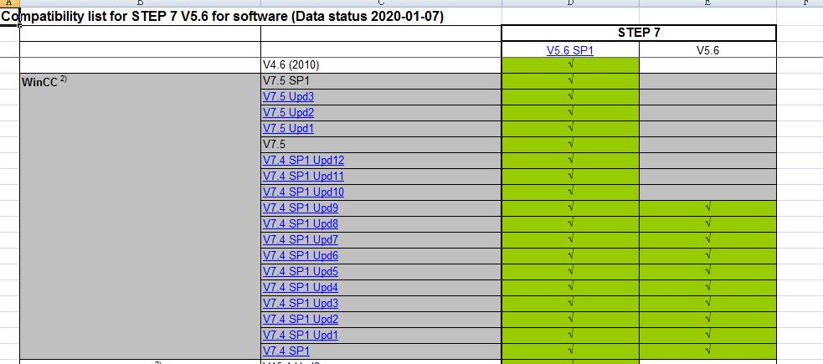Image resolution: width=823 pixels, height=364 pixels.
Task: Select the plain V5.6 column heading cell
Action: (707, 50)
